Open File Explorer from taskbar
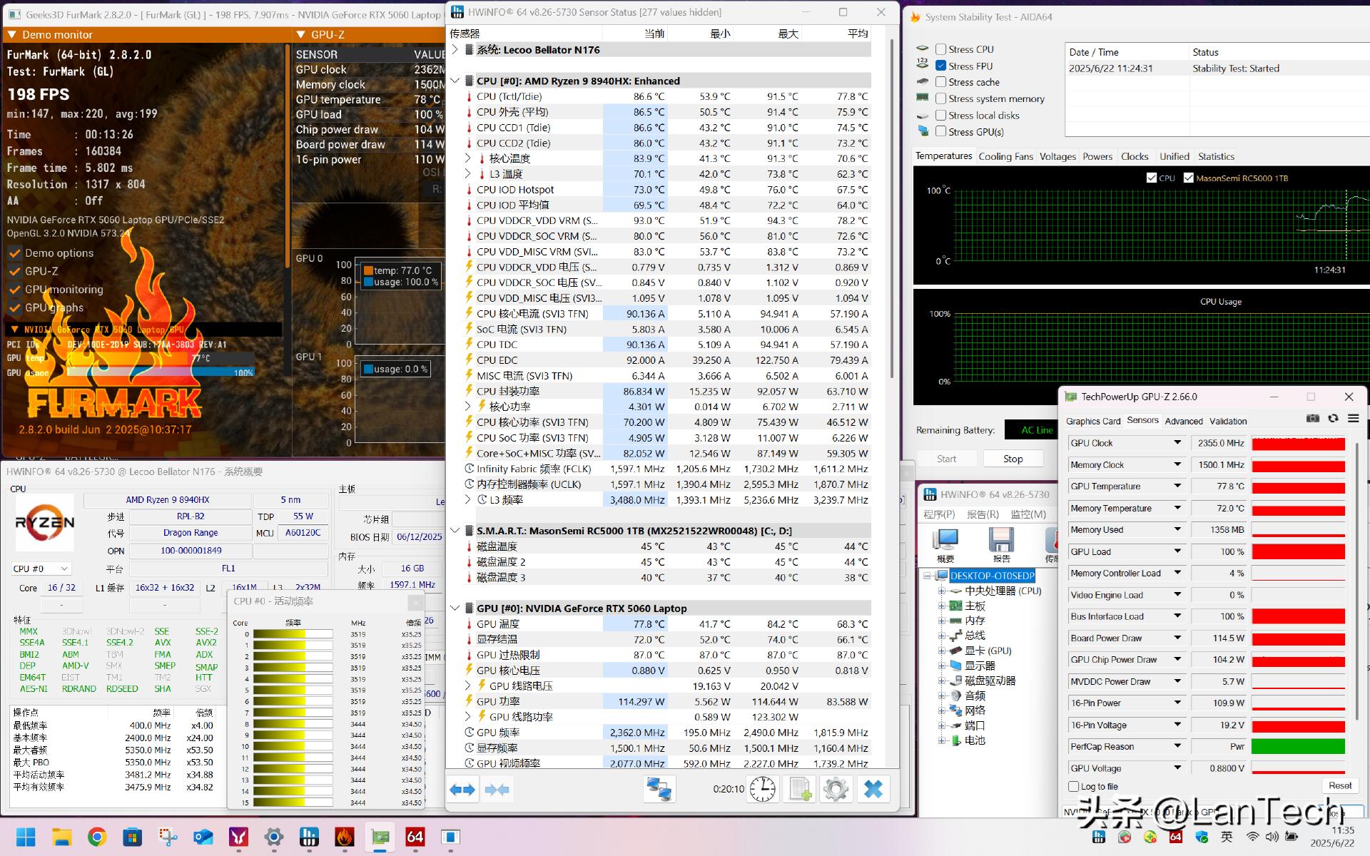This screenshot has width=1370, height=856. (x=62, y=837)
